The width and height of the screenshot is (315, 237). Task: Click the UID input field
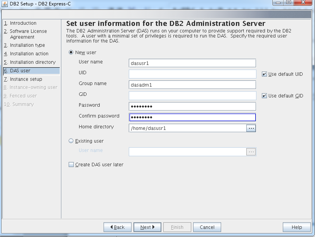(x=192, y=74)
